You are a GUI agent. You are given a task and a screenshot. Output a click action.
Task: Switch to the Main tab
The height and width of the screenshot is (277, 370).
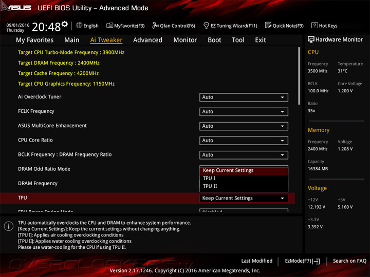tap(72, 40)
